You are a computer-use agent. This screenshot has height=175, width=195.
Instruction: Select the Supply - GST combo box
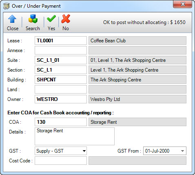tap(61, 151)
